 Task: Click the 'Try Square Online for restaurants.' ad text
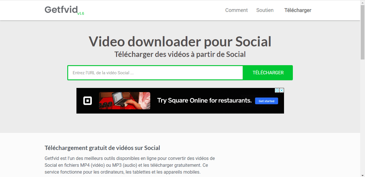click(x=204, y=100)
